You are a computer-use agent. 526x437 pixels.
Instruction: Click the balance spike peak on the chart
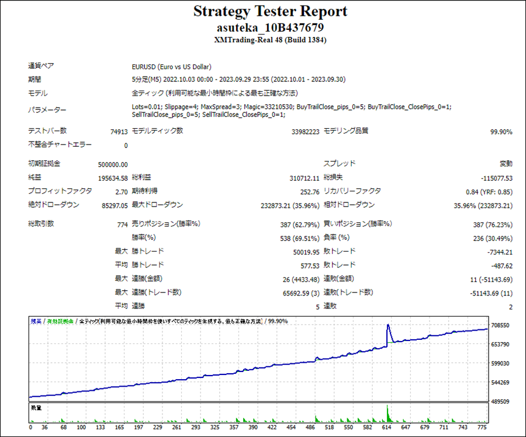[x=388, y=325]
